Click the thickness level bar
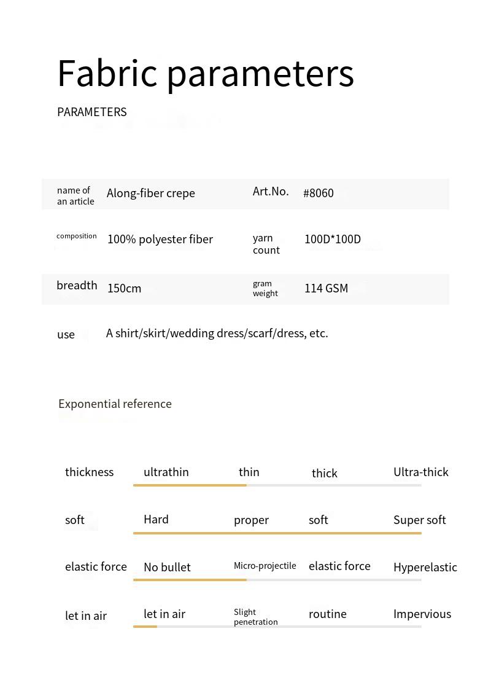 pyautogui.click(x=277, y=485)
